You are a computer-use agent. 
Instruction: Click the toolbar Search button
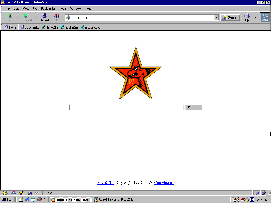(x=230, y=17)
